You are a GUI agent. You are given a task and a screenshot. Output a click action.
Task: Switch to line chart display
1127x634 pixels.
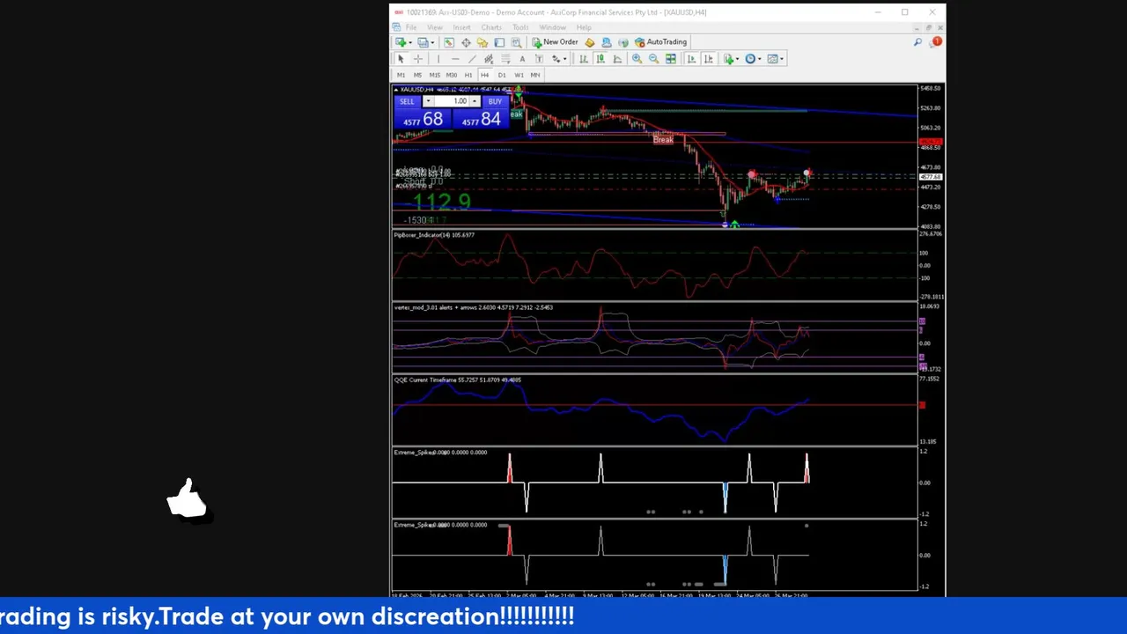tap(617, 59)
